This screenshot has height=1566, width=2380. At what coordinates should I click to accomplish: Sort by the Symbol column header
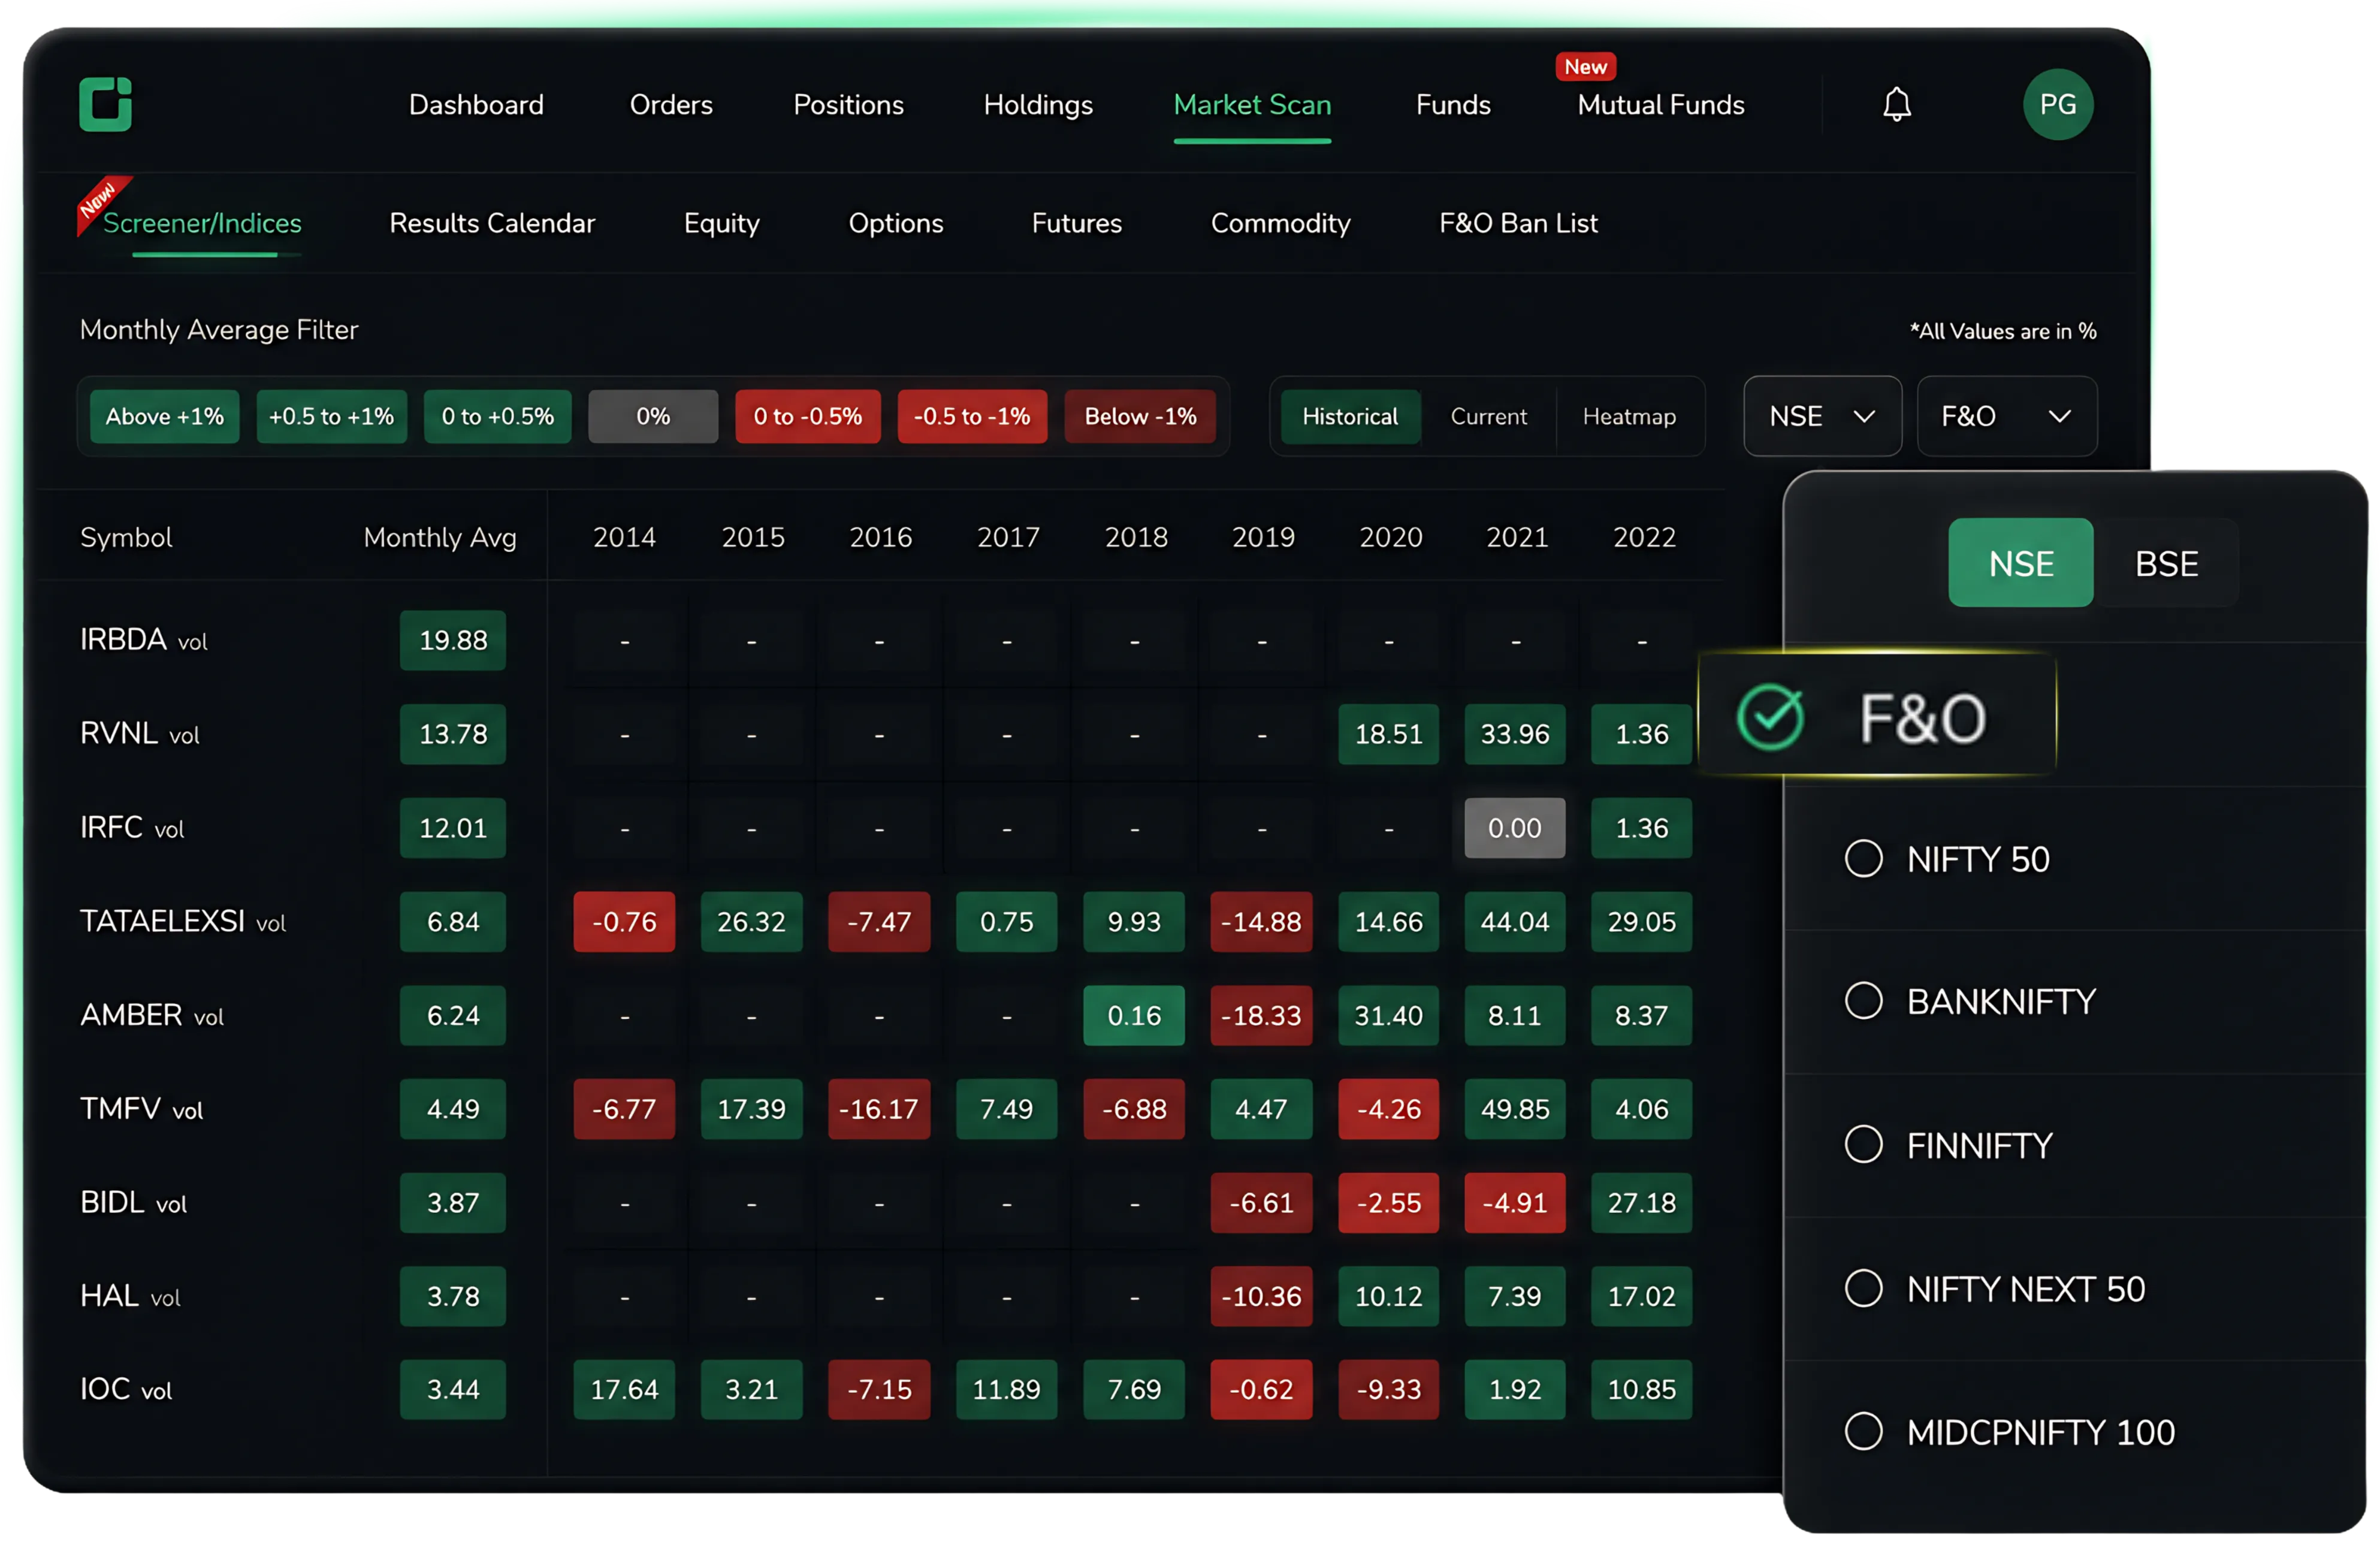click(126, 537)
